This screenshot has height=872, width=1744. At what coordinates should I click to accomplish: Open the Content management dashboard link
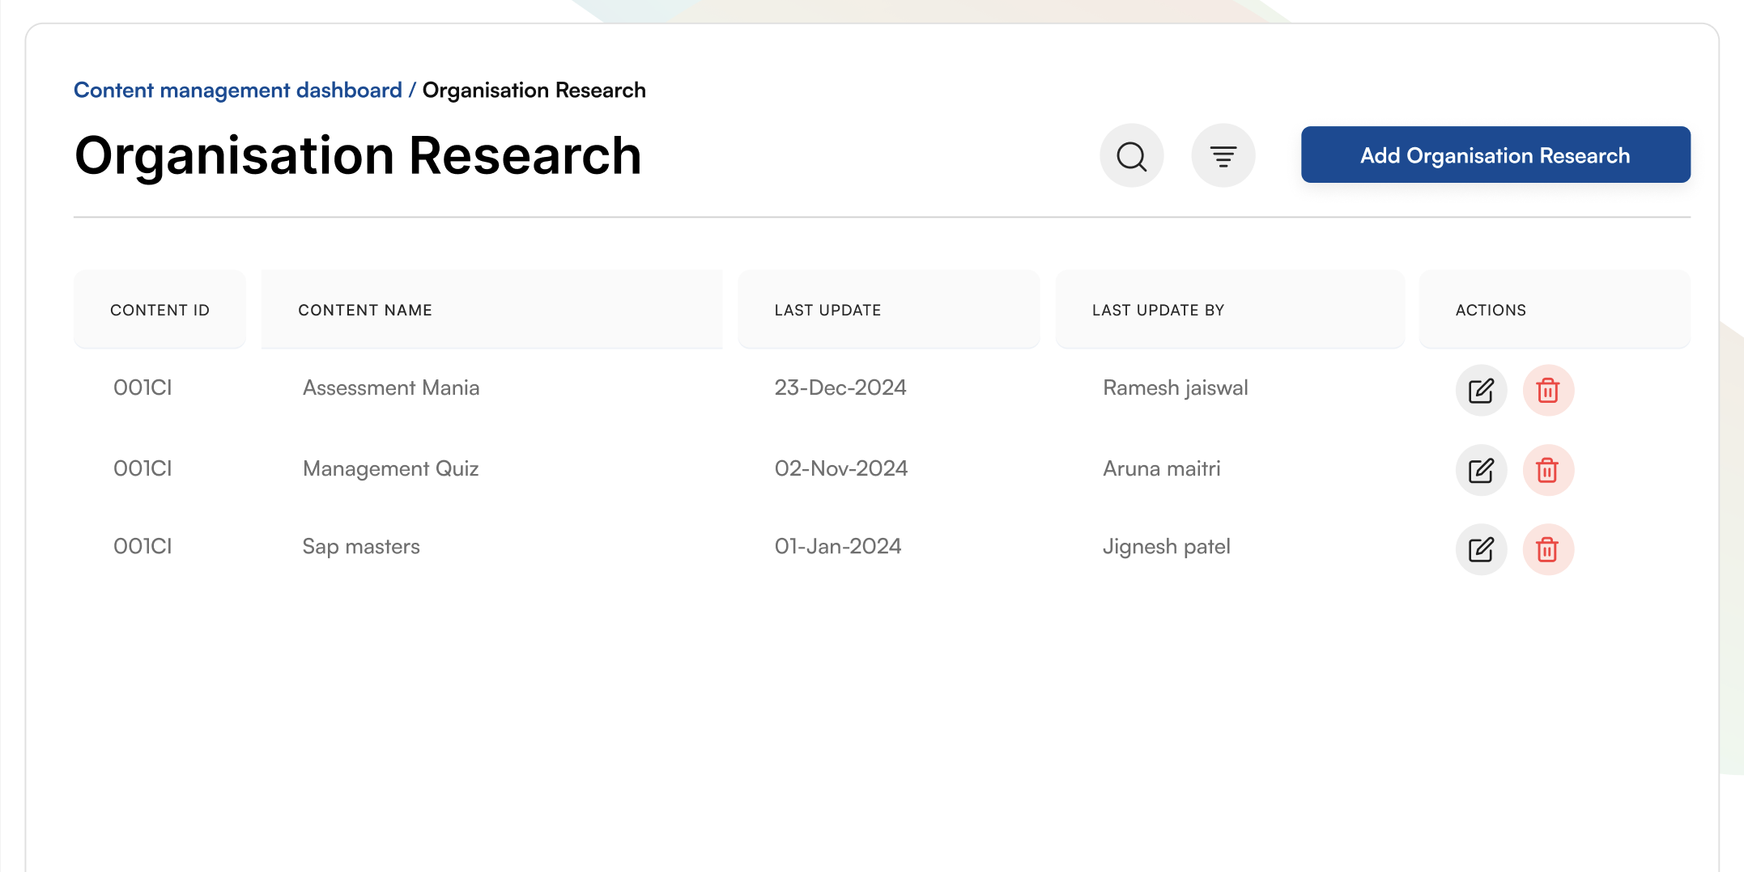(237, 90)
